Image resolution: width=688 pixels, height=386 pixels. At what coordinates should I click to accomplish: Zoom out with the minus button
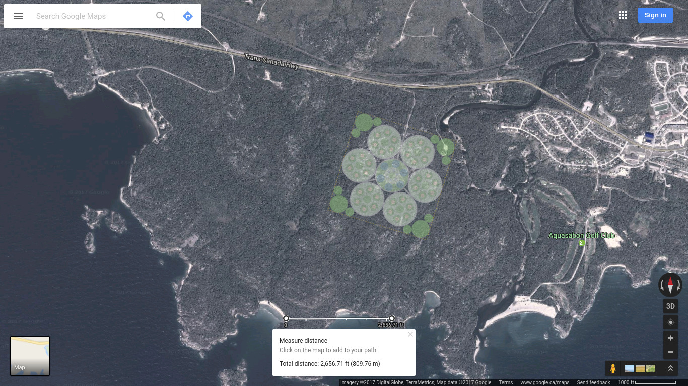tap(670, 352)
